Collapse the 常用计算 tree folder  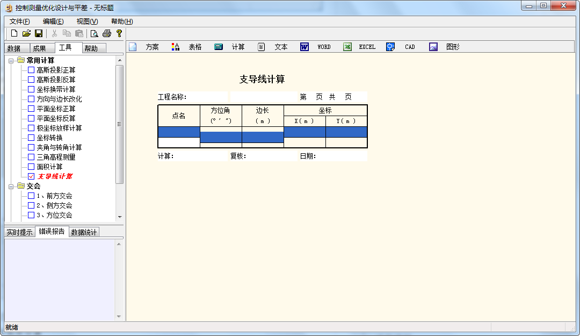pos(11,61)
